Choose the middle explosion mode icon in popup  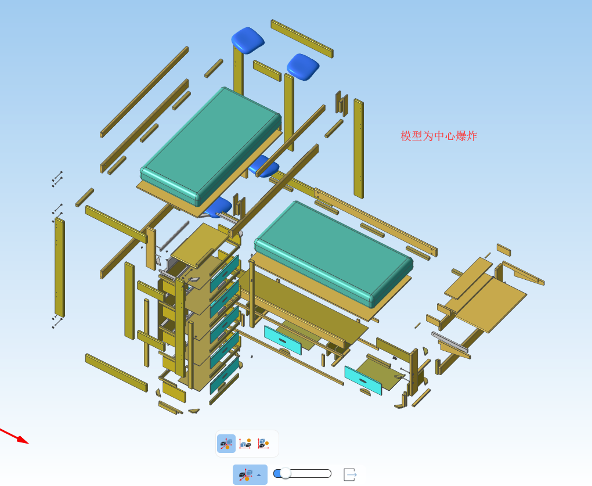click(245, 444)
